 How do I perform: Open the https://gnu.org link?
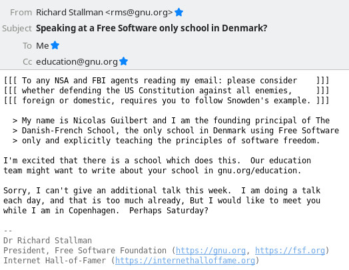coord(210,251)
